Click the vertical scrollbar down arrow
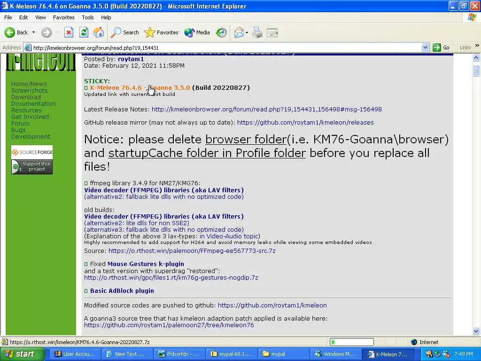 pos(476,331)
